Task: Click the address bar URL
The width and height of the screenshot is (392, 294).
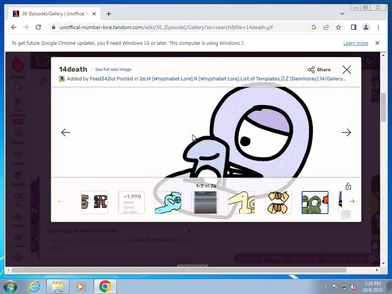Action: coord(166,27)
